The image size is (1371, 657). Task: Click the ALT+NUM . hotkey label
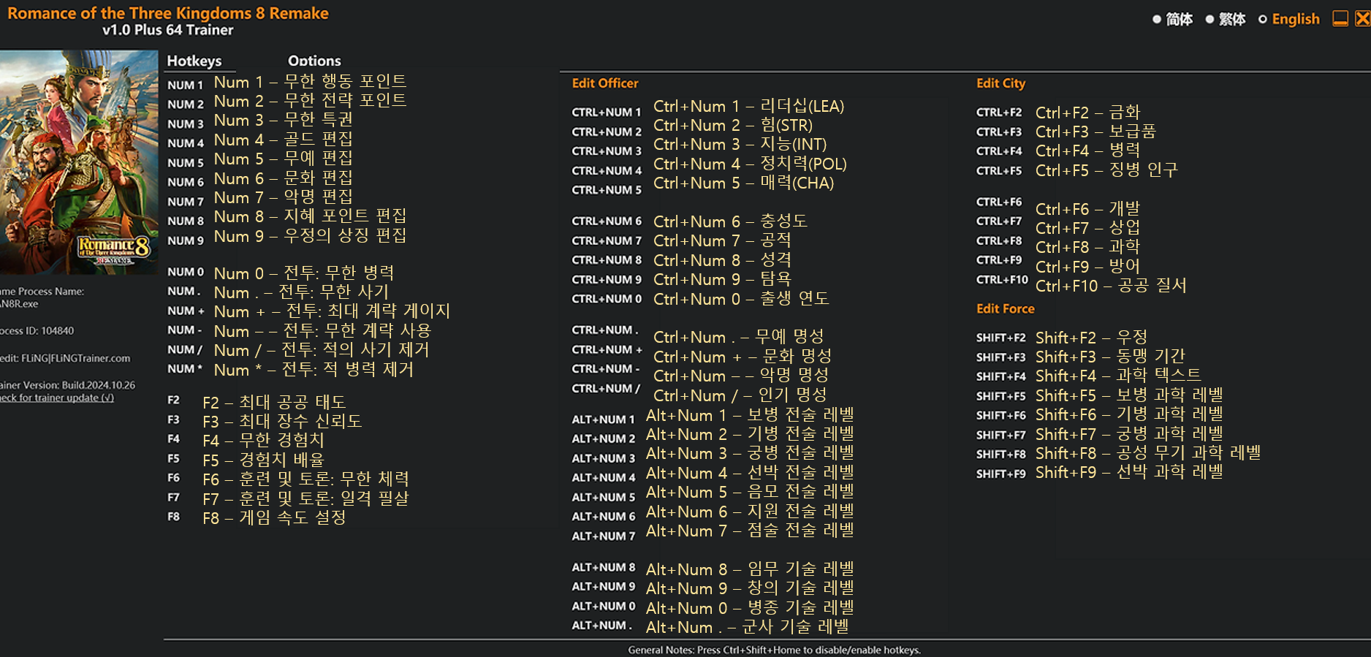pyautogui.click(x=601, y=626)
